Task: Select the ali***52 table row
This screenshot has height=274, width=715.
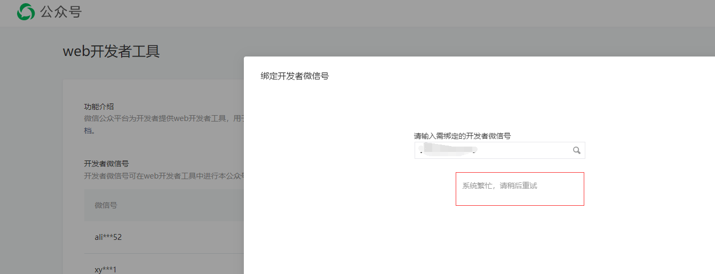Action: click(164, 237)
